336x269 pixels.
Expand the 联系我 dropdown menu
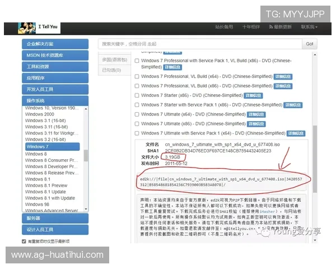point(309,27)
